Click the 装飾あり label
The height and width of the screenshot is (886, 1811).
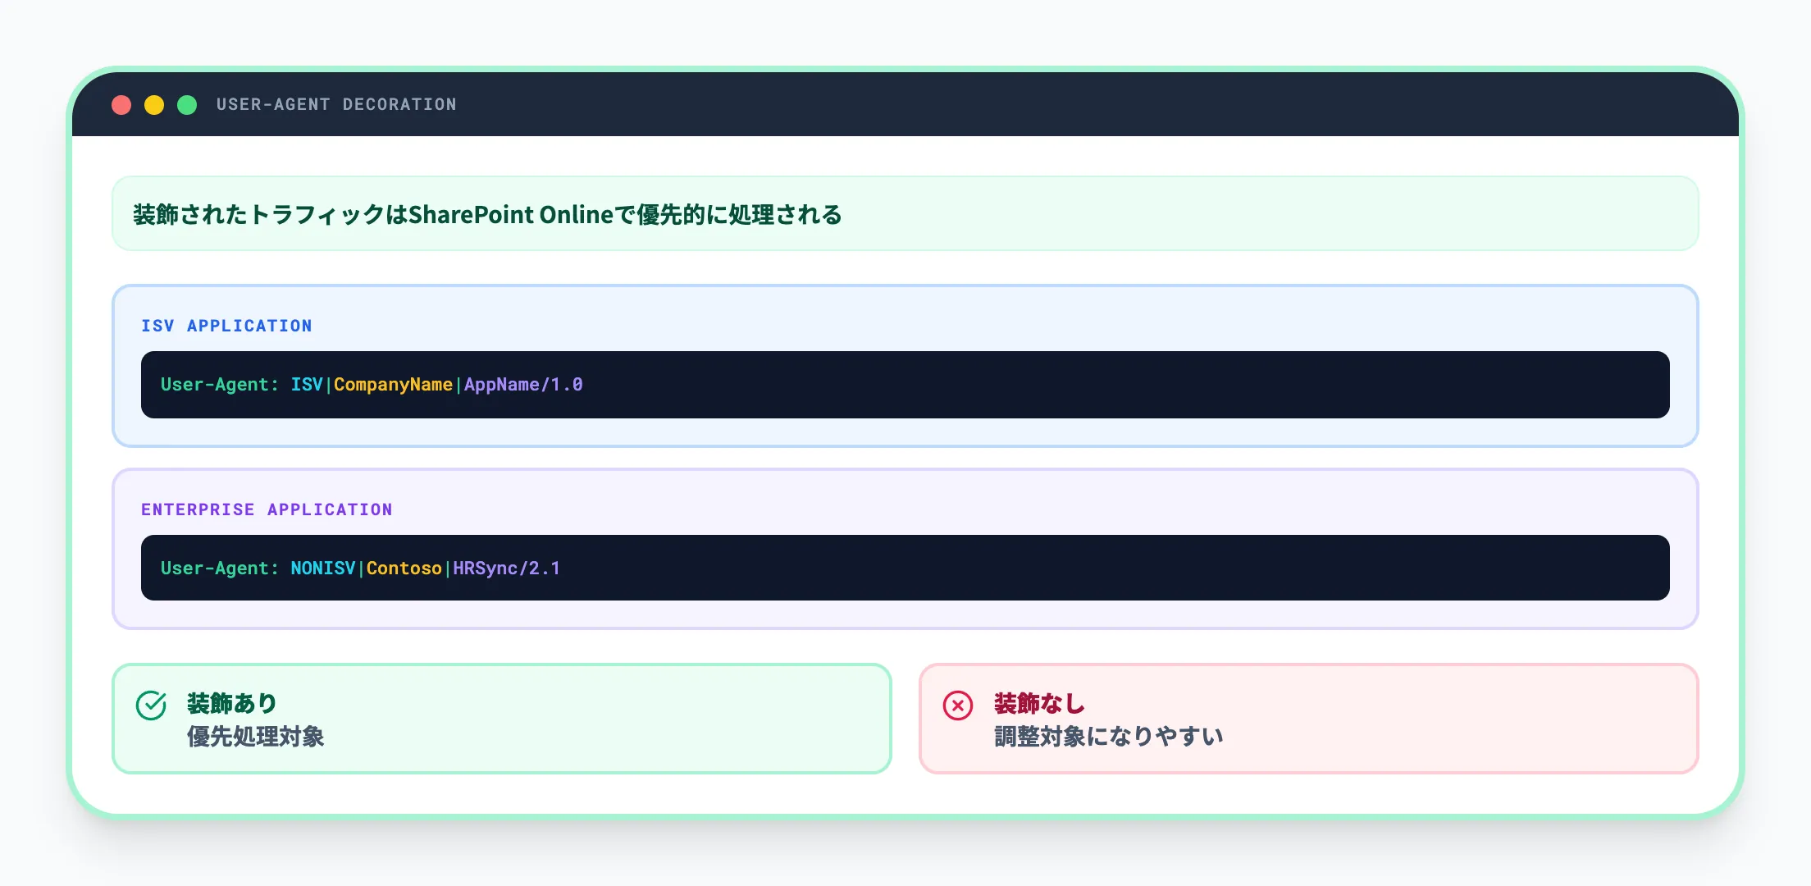[x=230, y=702]
